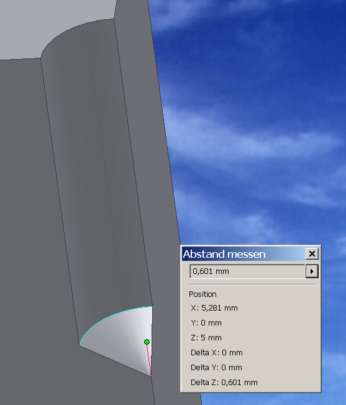Click the Z: 5 mm position value
This screenshot has width=346, height=405.
click(206, 337)
